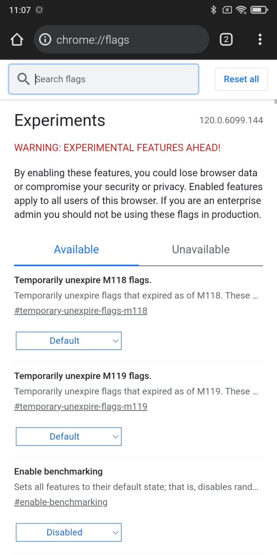This screenshot has width=277, height=555.
Task: Tap the home icon in Chrome toolbar
Action: (17, 40)
